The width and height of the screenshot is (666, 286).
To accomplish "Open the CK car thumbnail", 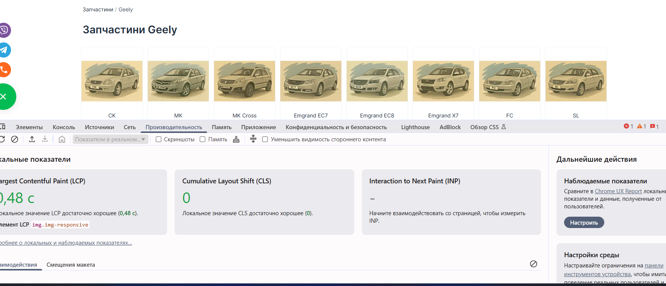I will tap(112, 81).
